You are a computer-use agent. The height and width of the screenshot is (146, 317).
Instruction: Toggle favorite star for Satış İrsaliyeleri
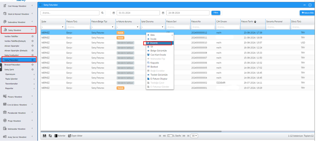click(32, 56)
